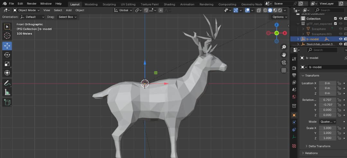
Task: Expand b-model in outliner
Action: pyautogui.click(x=298, y=39)
